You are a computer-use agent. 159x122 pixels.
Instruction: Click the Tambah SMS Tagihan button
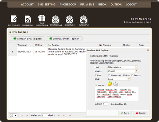point(28,39)
